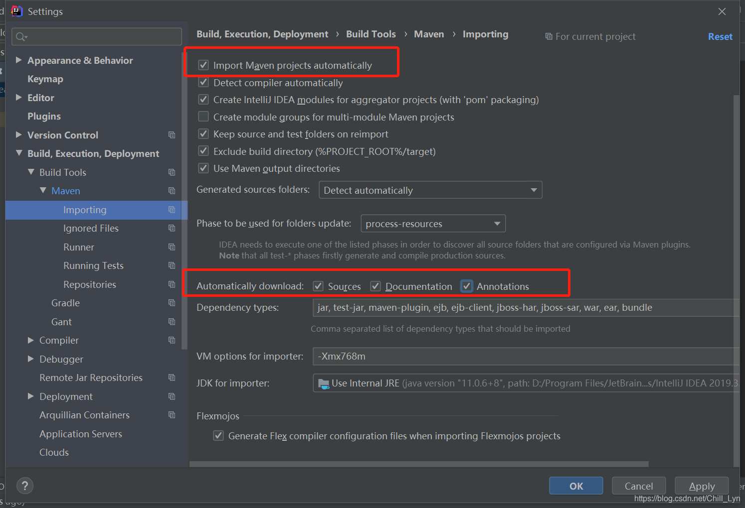
Task: Expand the Deployment tree node
Action: pyautogui.click(x=31, y=396)
